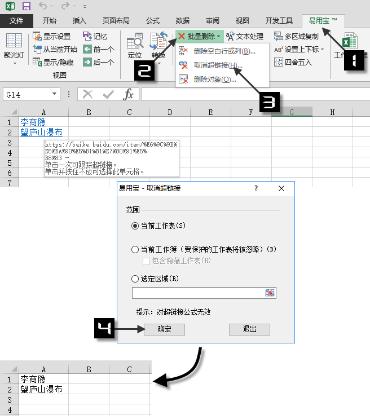Switch to the 插入 tab

80,20
